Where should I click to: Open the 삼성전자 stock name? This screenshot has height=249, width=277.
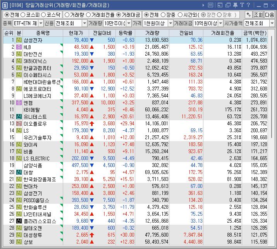[x=33, y=40]
